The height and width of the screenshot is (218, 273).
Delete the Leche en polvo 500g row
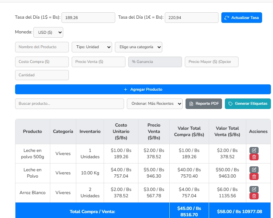pos(254,157)
